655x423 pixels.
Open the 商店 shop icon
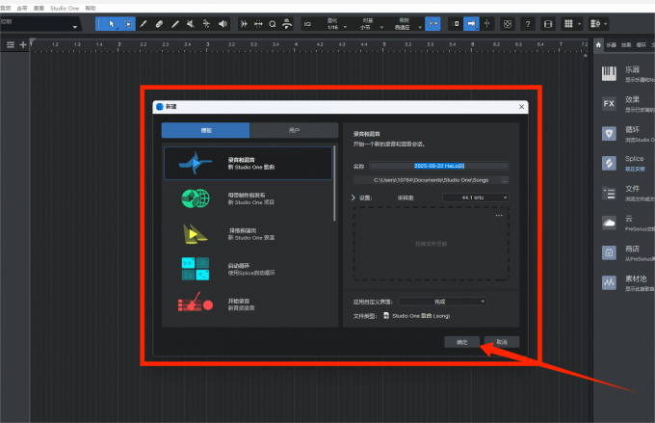(609, 252)
